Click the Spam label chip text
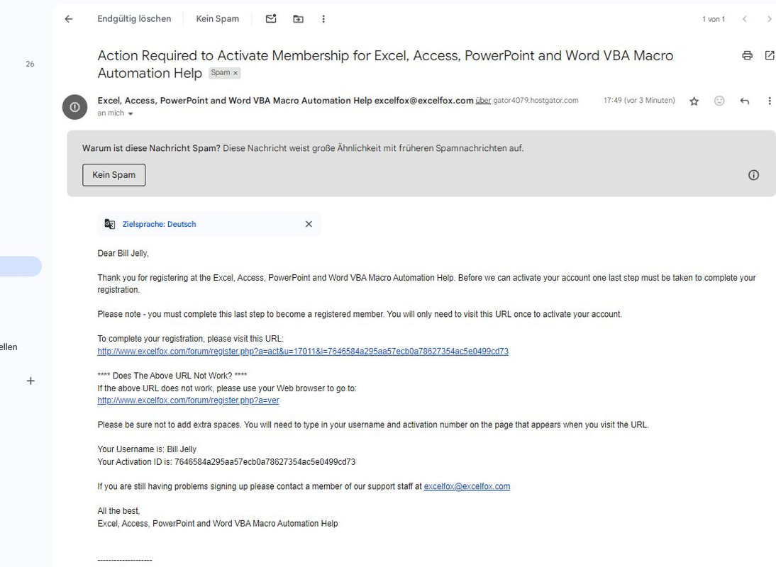Viewport: 776px width, 567px height. (x=220, y=73)
